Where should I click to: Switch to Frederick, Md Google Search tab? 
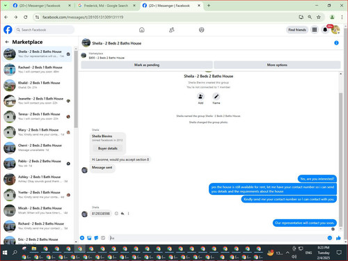click(106, 6)
